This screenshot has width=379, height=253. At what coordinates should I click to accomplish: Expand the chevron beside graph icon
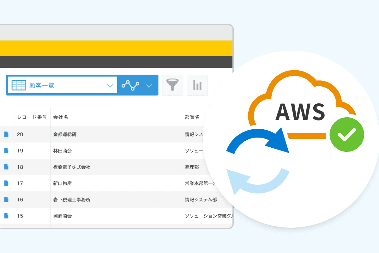[149, 85]
